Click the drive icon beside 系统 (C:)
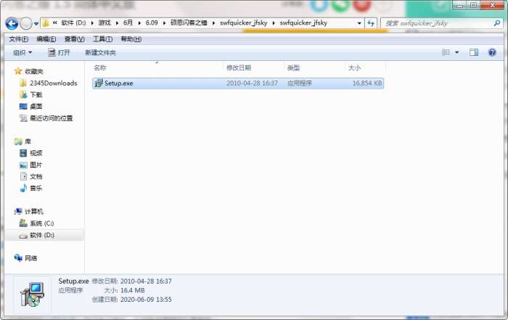508x320 pixels. 23,223
